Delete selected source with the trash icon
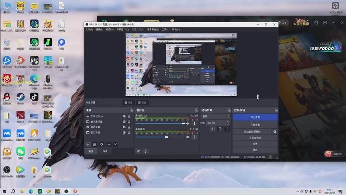Image resolution: width=346 pixels, height=195 pixels. tap(94, 144)
